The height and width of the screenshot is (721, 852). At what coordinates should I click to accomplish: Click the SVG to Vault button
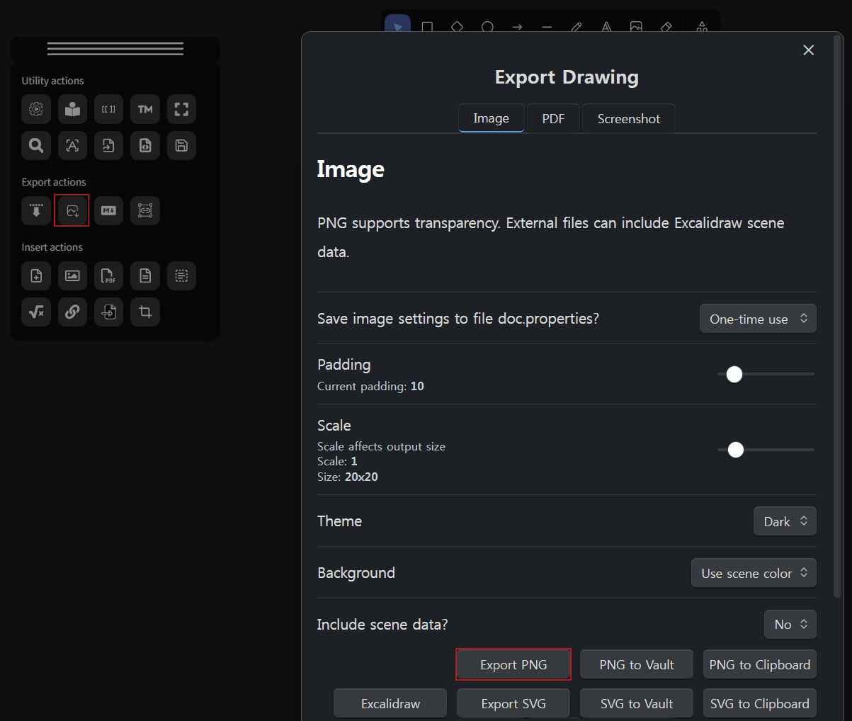tap(637, 703)
